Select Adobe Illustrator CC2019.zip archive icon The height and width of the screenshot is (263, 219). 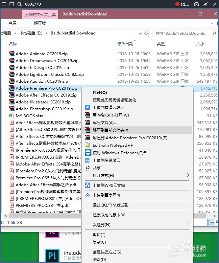12,102
